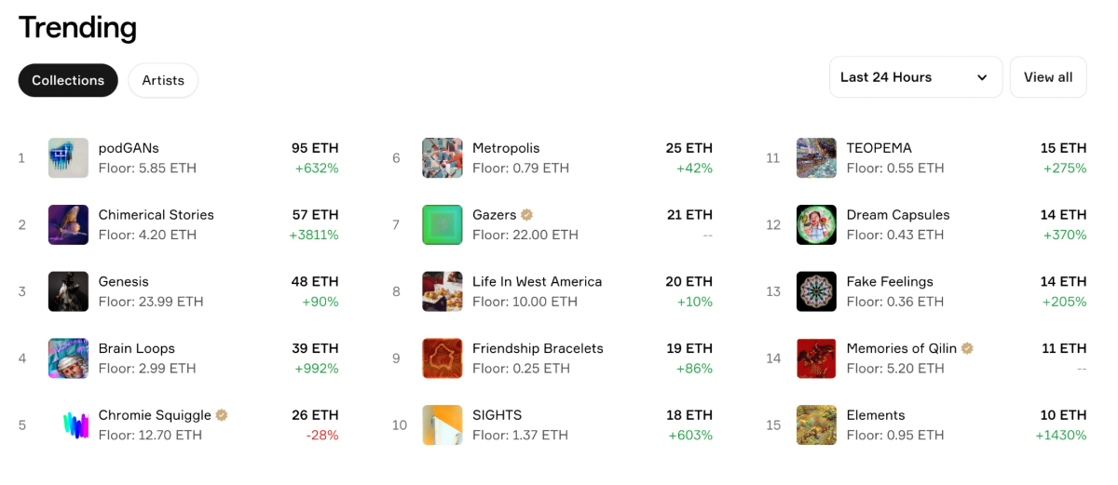Click the TEOPEMA collection title

[879, 148]
